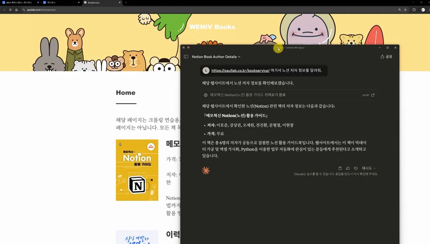Viewport: 430px width, 244px height.
Task: Click the Claude starburst logo below the response
Action: point(206,170)
